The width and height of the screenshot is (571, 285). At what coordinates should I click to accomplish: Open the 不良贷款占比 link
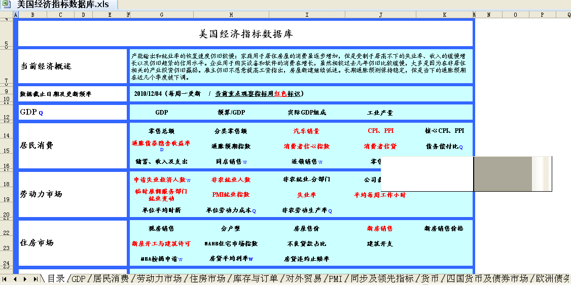point(307,243)
